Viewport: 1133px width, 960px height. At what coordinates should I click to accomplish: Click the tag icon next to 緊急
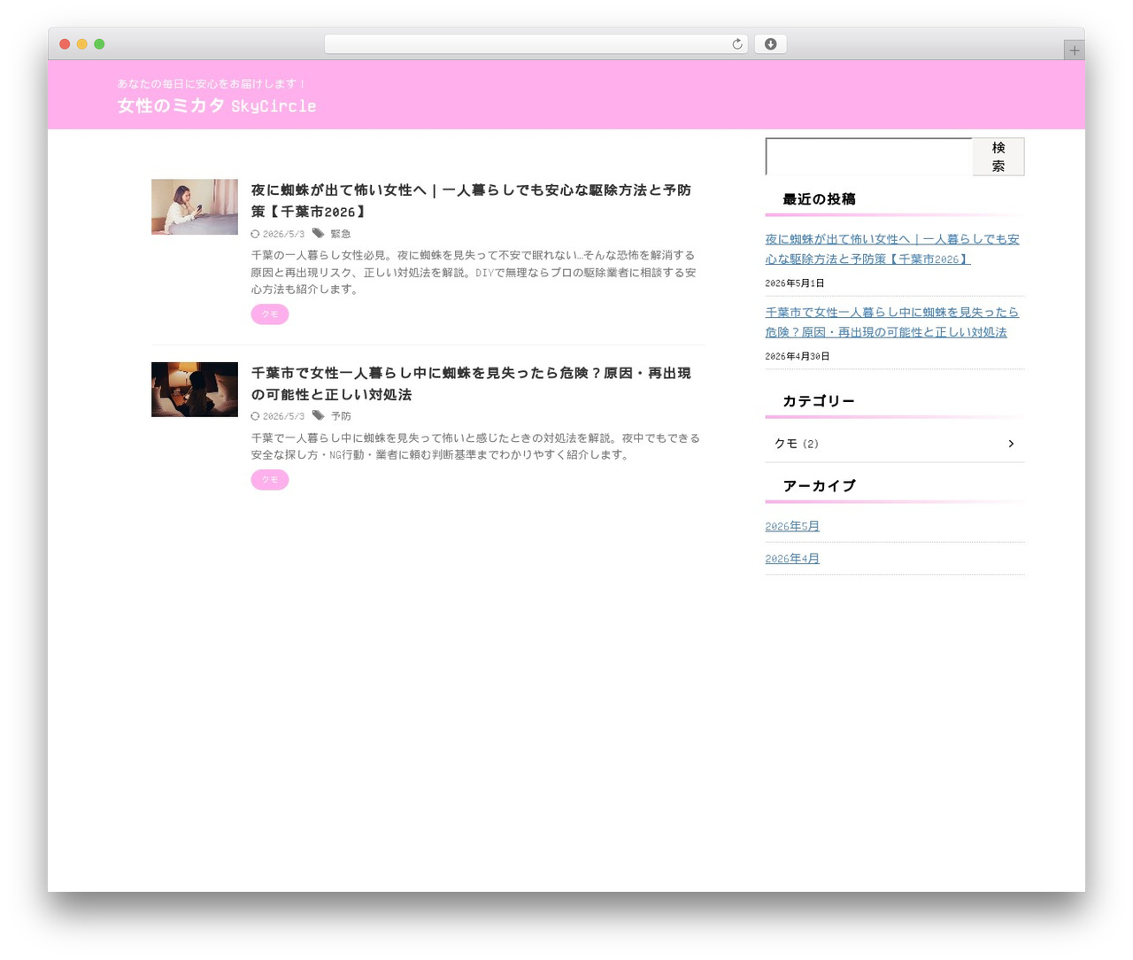click(x=318, y=234)
